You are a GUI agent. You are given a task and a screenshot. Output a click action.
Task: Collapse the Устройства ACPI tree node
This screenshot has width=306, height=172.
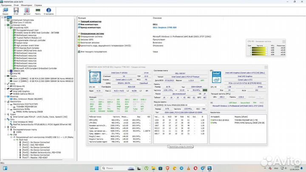8,28
